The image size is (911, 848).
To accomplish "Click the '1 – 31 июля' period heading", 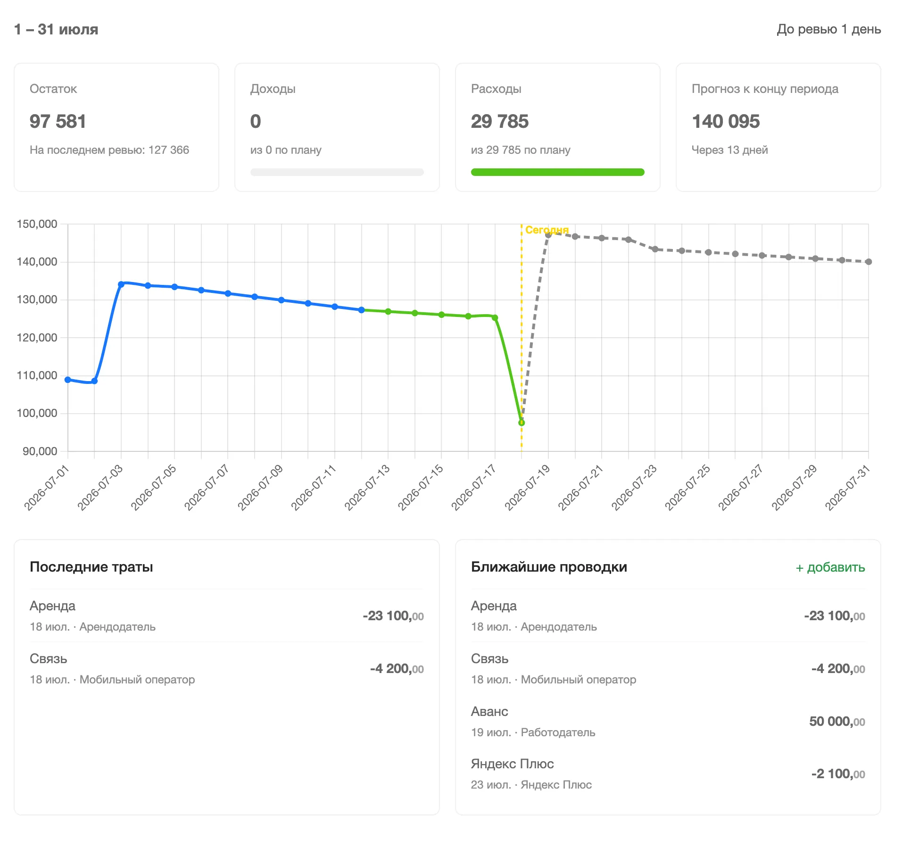I will [56, 29].
